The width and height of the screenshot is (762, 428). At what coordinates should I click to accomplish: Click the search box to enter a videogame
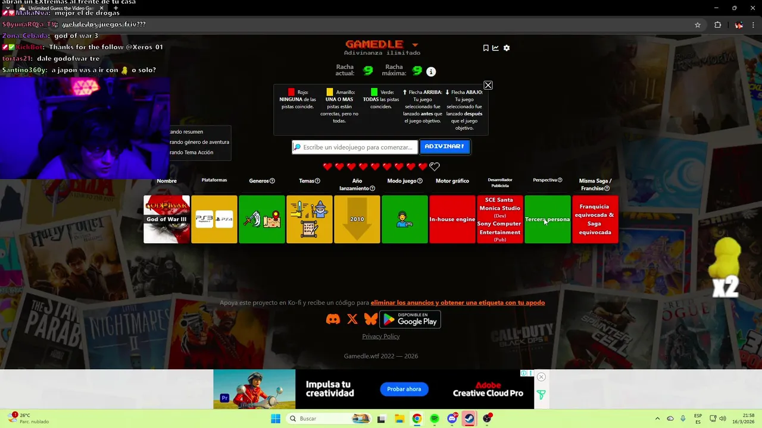[355, 147]
